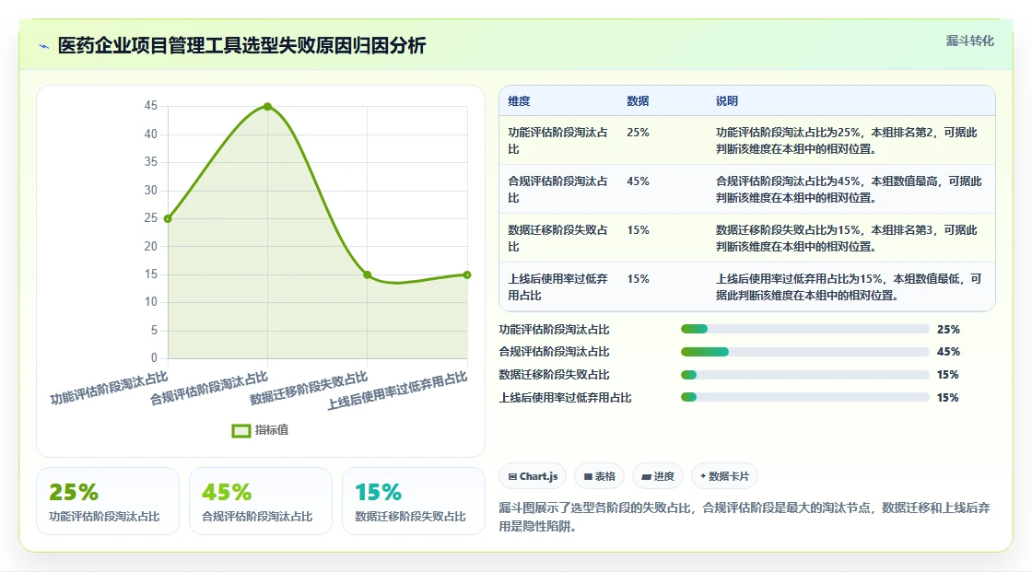The width and height of the screenshot is (1032, 572).
Task: Click the 数据迁移阶段失败占比 chart data point
Action: (x=368, y=274)
